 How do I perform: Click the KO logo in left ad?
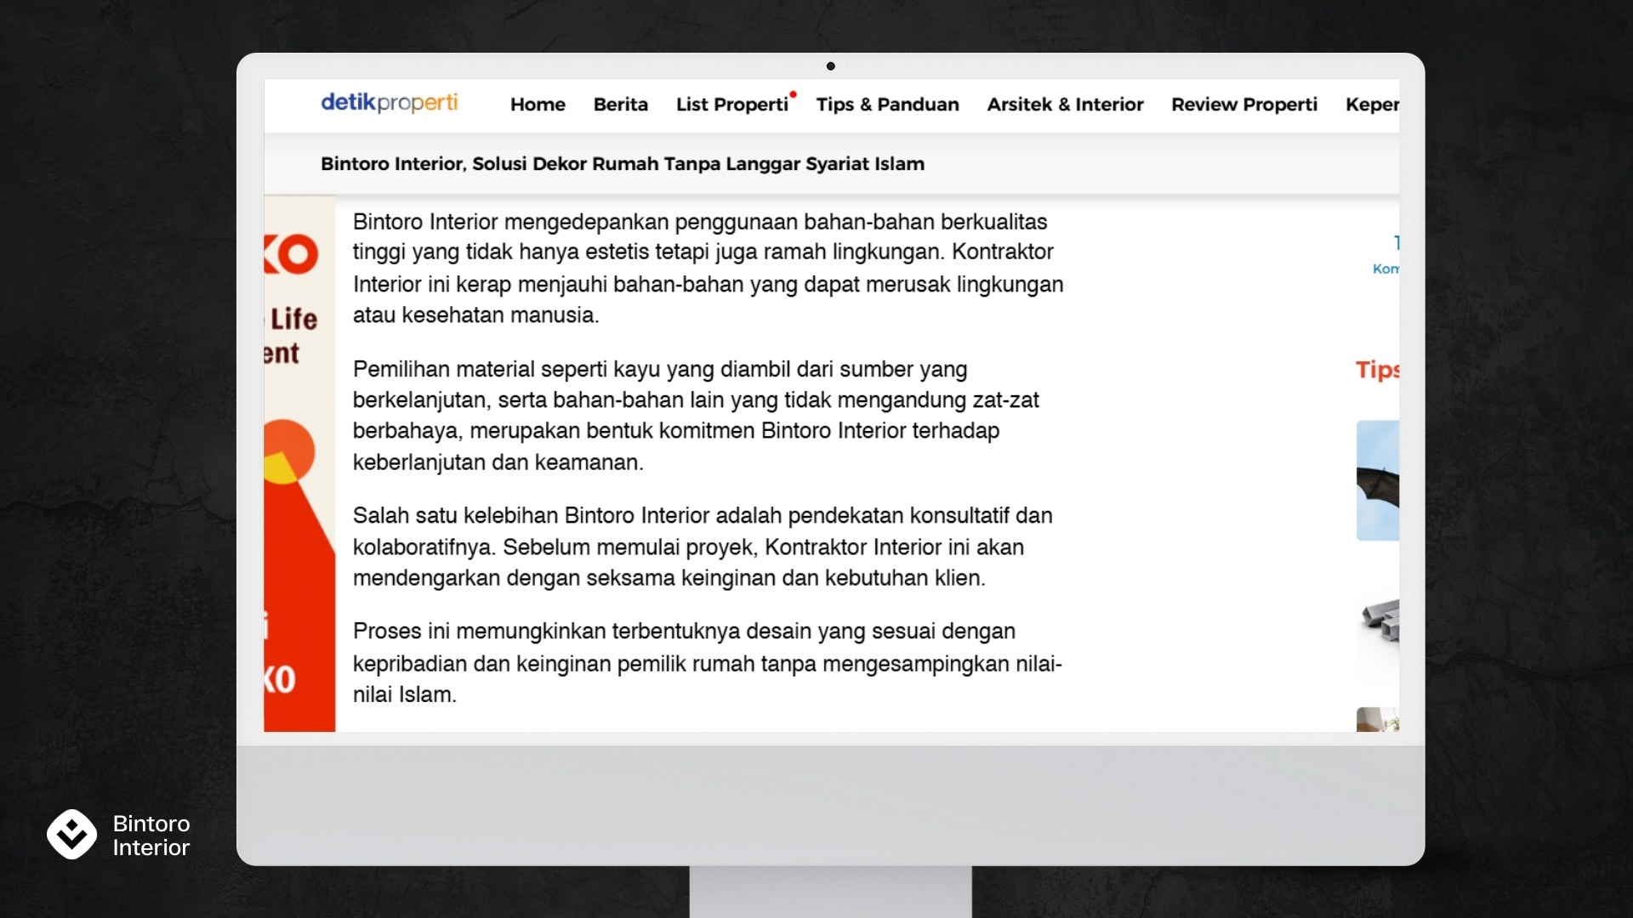[x=292, y=254]
